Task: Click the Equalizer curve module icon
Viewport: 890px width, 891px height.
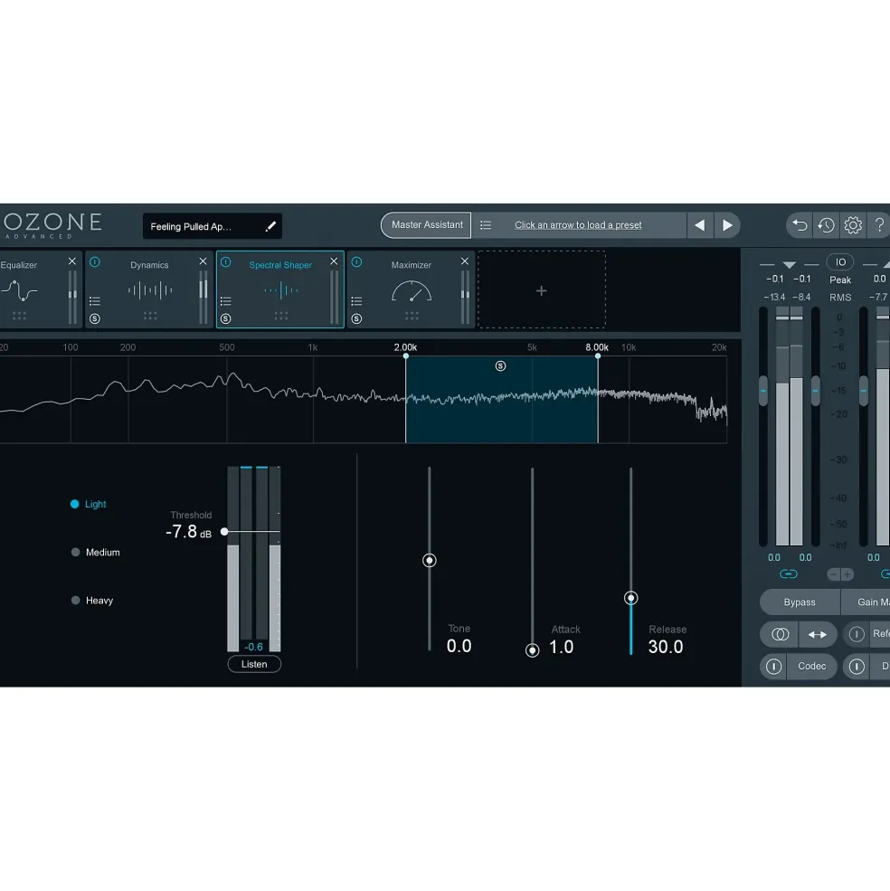Action: (x=19, y=290)
